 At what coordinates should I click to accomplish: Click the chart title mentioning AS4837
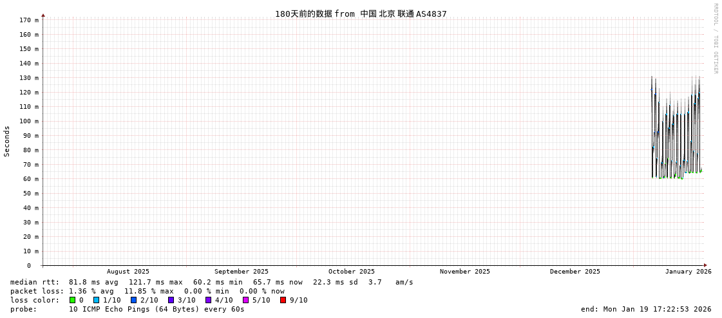coord(361,14)
